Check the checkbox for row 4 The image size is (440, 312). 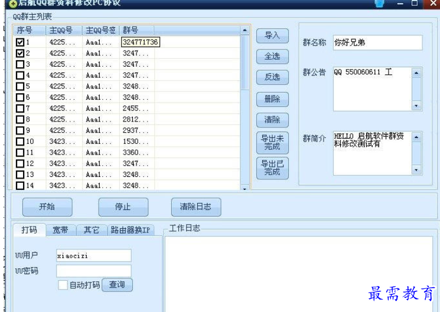click(20, 75)
